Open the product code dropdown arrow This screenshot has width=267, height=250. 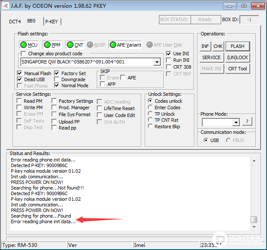157,62
